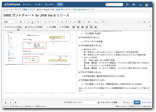Insert a link with the chain icon
Image resolution: width=156 pixels, height=112 pixels.
[x=84, y=22]
